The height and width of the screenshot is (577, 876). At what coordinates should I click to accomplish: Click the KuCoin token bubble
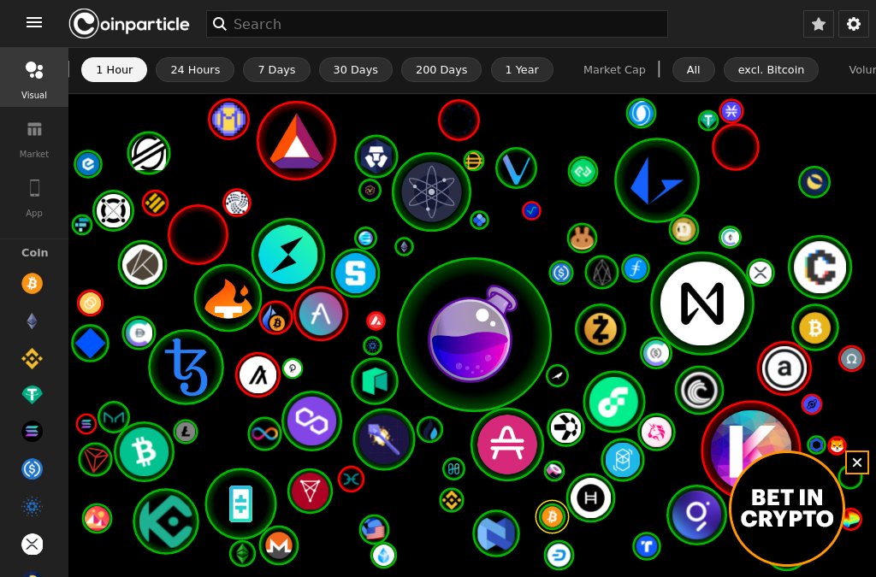pos(166,521)
